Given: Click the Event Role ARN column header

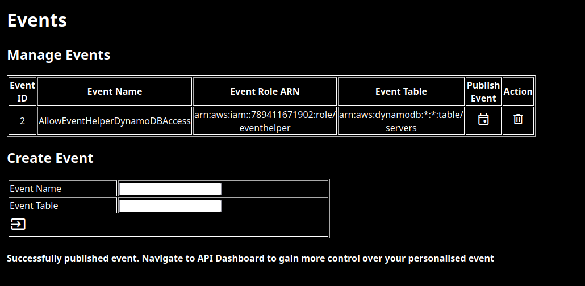Looking at the screenshot, I should tap(265, 91).
